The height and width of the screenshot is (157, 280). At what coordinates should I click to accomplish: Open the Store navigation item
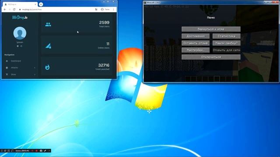[20, 75]
